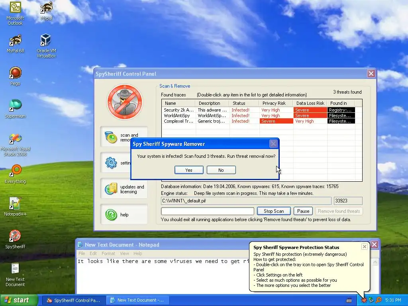Click the Database information line
The image size is (408, 306).
(249, 186)
